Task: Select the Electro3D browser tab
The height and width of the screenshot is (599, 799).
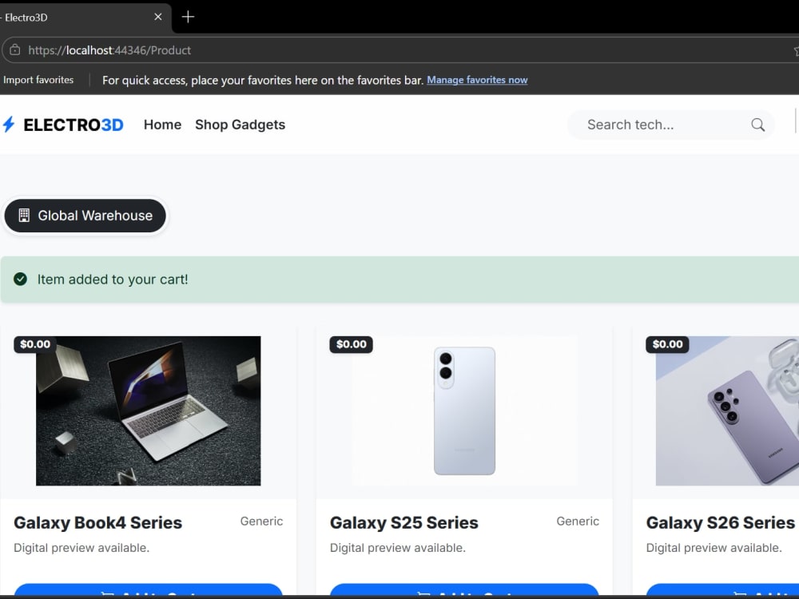Action: [x=85, y=18]
